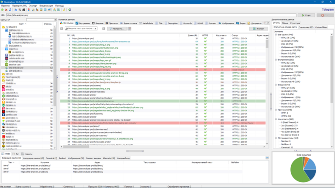Viewport: 335px width, 188px height.
Task: Click the URL address input field
Action: (151, 15)
